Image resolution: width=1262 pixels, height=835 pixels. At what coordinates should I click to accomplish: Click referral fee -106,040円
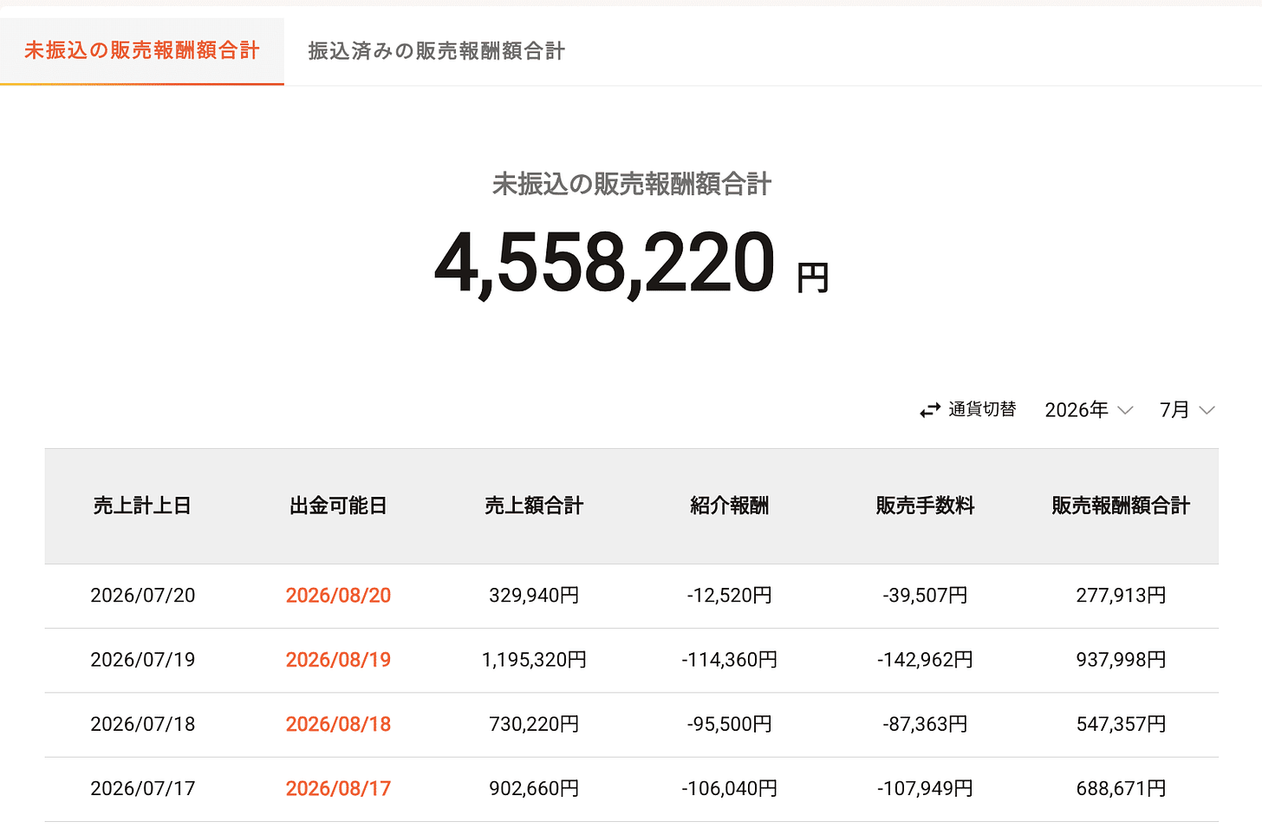(729, 788)
